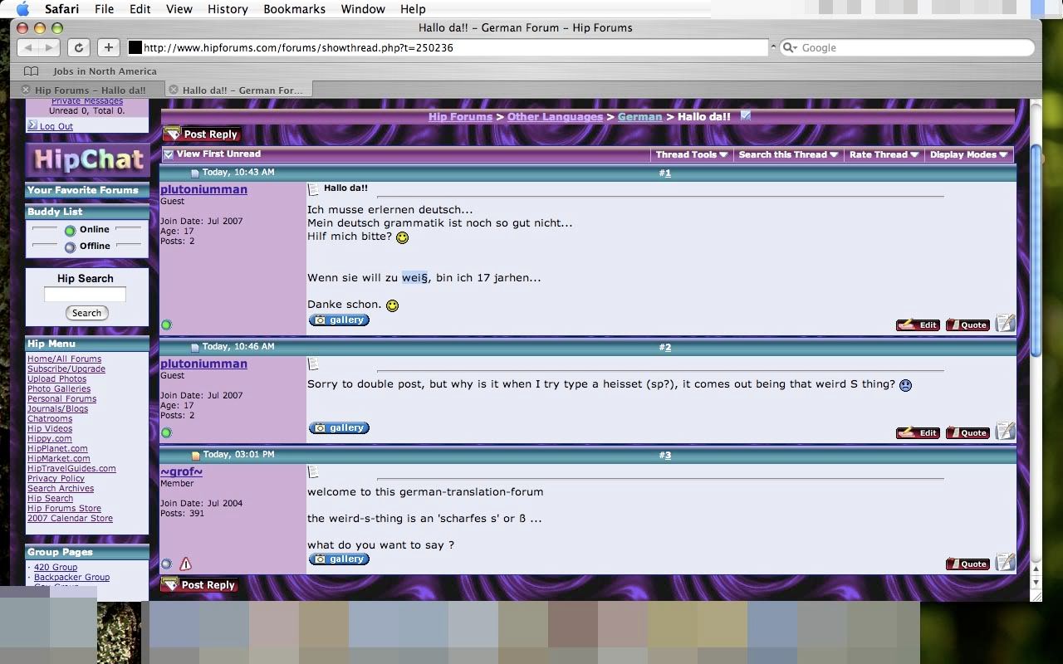Click the View First Unread icon
1063x664 pixels.
tap(169, 154)
